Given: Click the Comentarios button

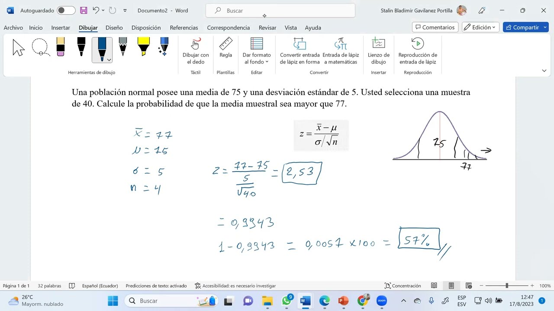Looking at the screenshot, I should [435, 27].
